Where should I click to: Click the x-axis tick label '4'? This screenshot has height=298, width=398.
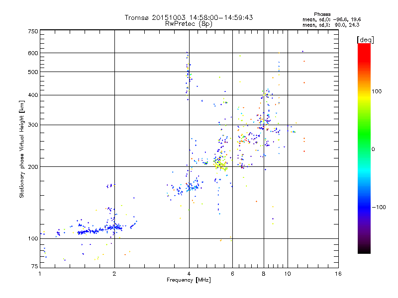[x=189, y=274]
